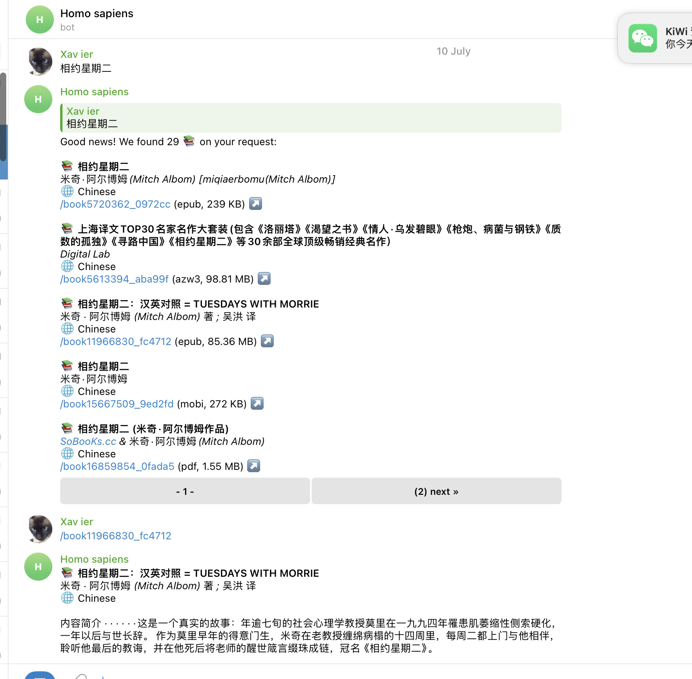Open the WeChat KiWi notification icon
This screenshot has height=679, width=692.
[642, 38]
